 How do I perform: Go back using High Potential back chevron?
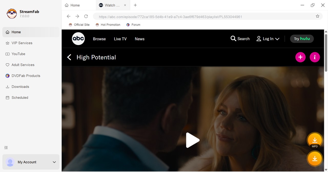point(69,57)
